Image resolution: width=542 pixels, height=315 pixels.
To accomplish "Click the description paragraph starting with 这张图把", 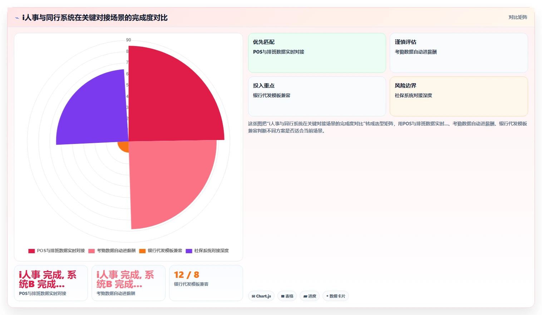I will [388, 127].
